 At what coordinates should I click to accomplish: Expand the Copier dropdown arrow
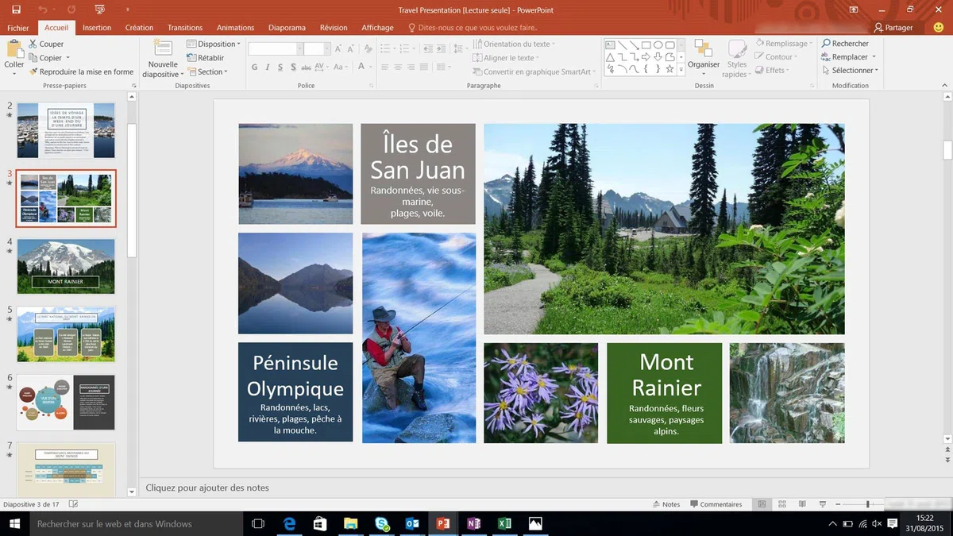tap(68, 58)
